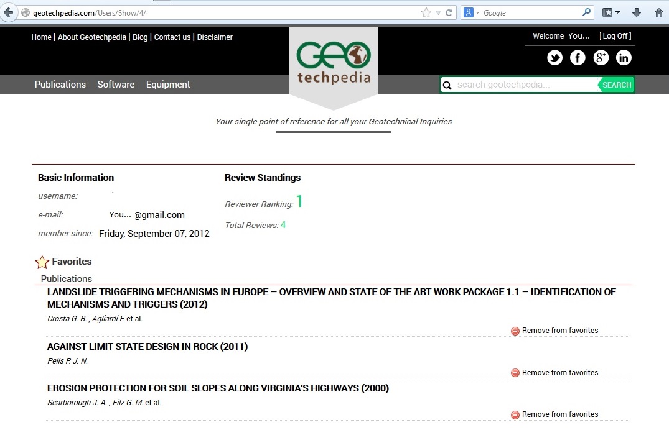Click the Favorites star icon
The image size is (669, 430).
pyautogui.click(x=42, y=262)
